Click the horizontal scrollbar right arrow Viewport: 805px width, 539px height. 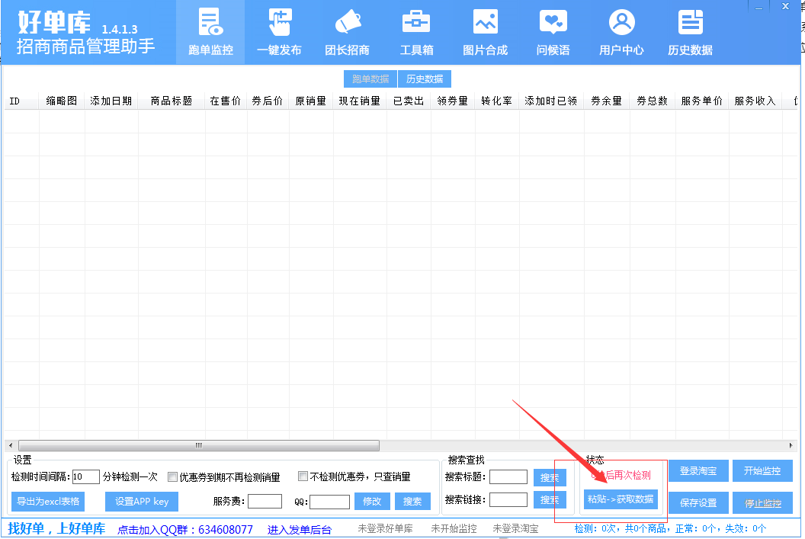coord(791,445)
